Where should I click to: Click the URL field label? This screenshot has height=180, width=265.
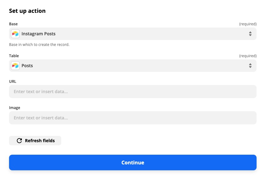[x=13, y=81]
